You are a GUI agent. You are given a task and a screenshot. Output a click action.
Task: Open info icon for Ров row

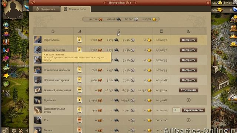(188, 120)
